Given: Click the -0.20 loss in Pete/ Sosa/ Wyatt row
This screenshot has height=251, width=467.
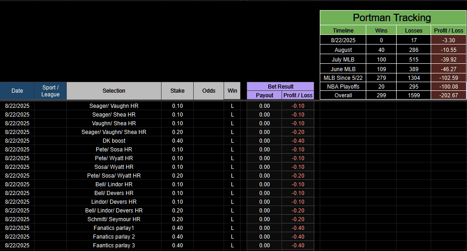Looking at the screenshot, I should [x=298, y=175].
